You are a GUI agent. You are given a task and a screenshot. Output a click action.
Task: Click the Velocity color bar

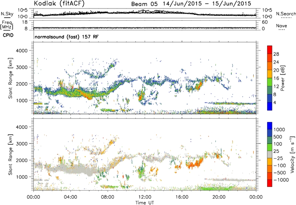(270, 154)
